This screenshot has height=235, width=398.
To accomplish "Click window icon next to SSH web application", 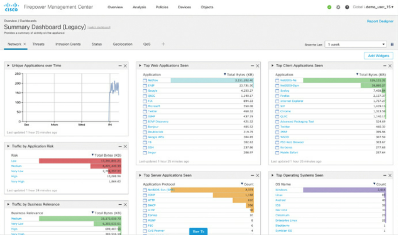I will point(145,148).
